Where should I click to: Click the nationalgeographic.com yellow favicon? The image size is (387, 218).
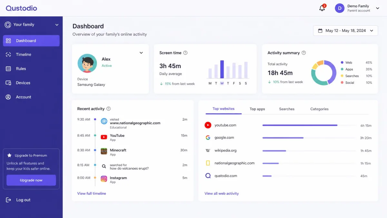[x=208, y=163]
